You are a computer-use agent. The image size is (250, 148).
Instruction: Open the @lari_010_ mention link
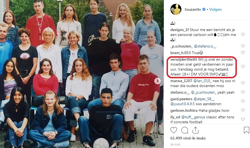[x=203, y=81]
